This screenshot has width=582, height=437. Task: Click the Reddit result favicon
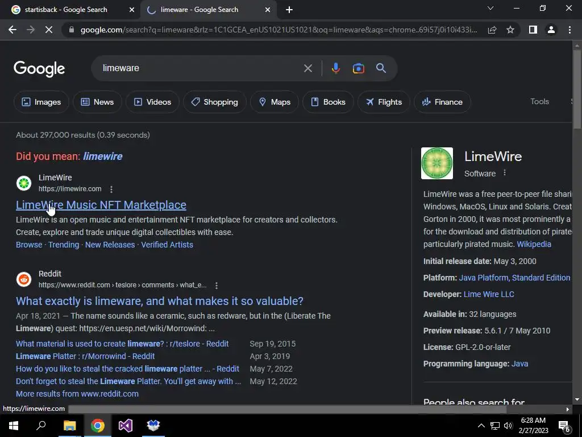pyautogui.click(x=24, y=279)
